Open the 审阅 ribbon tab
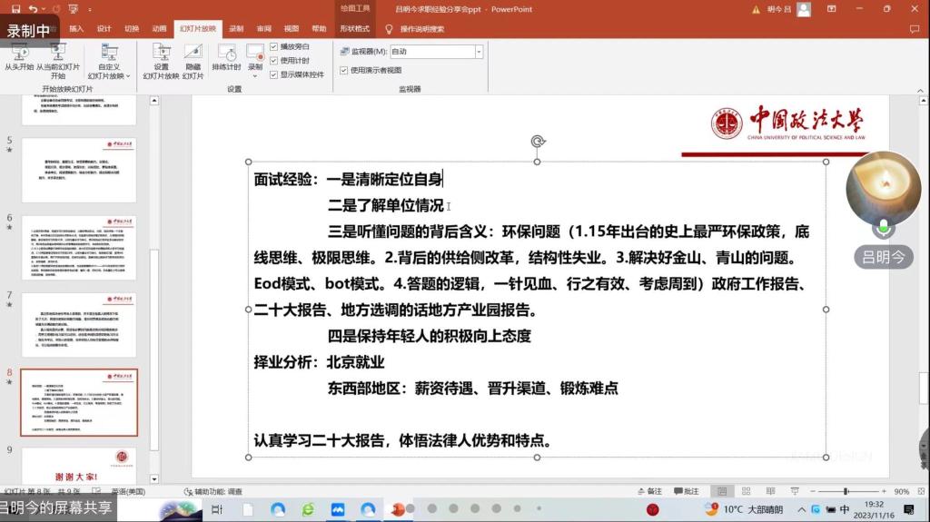 point(263,29)
